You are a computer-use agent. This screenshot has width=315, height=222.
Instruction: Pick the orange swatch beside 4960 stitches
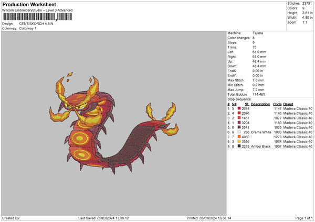pyautogui.click(x=239, y=137)
